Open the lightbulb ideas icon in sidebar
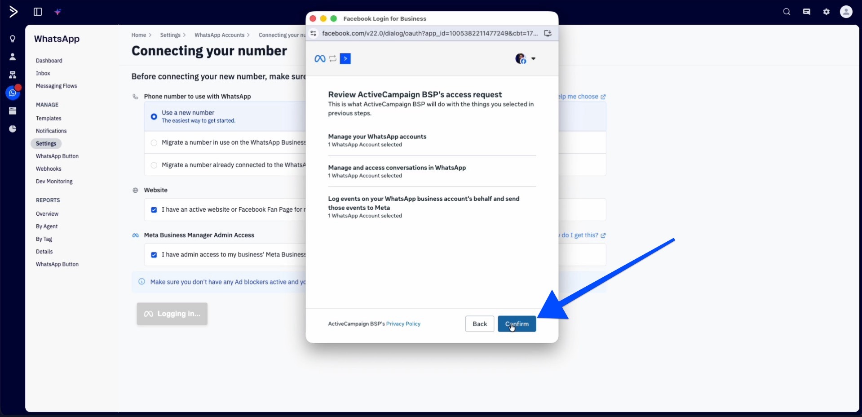 tap(13, 39)
